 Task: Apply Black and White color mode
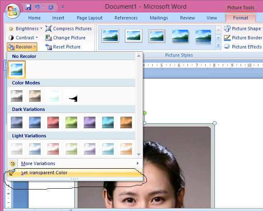(x=71, y=96)
